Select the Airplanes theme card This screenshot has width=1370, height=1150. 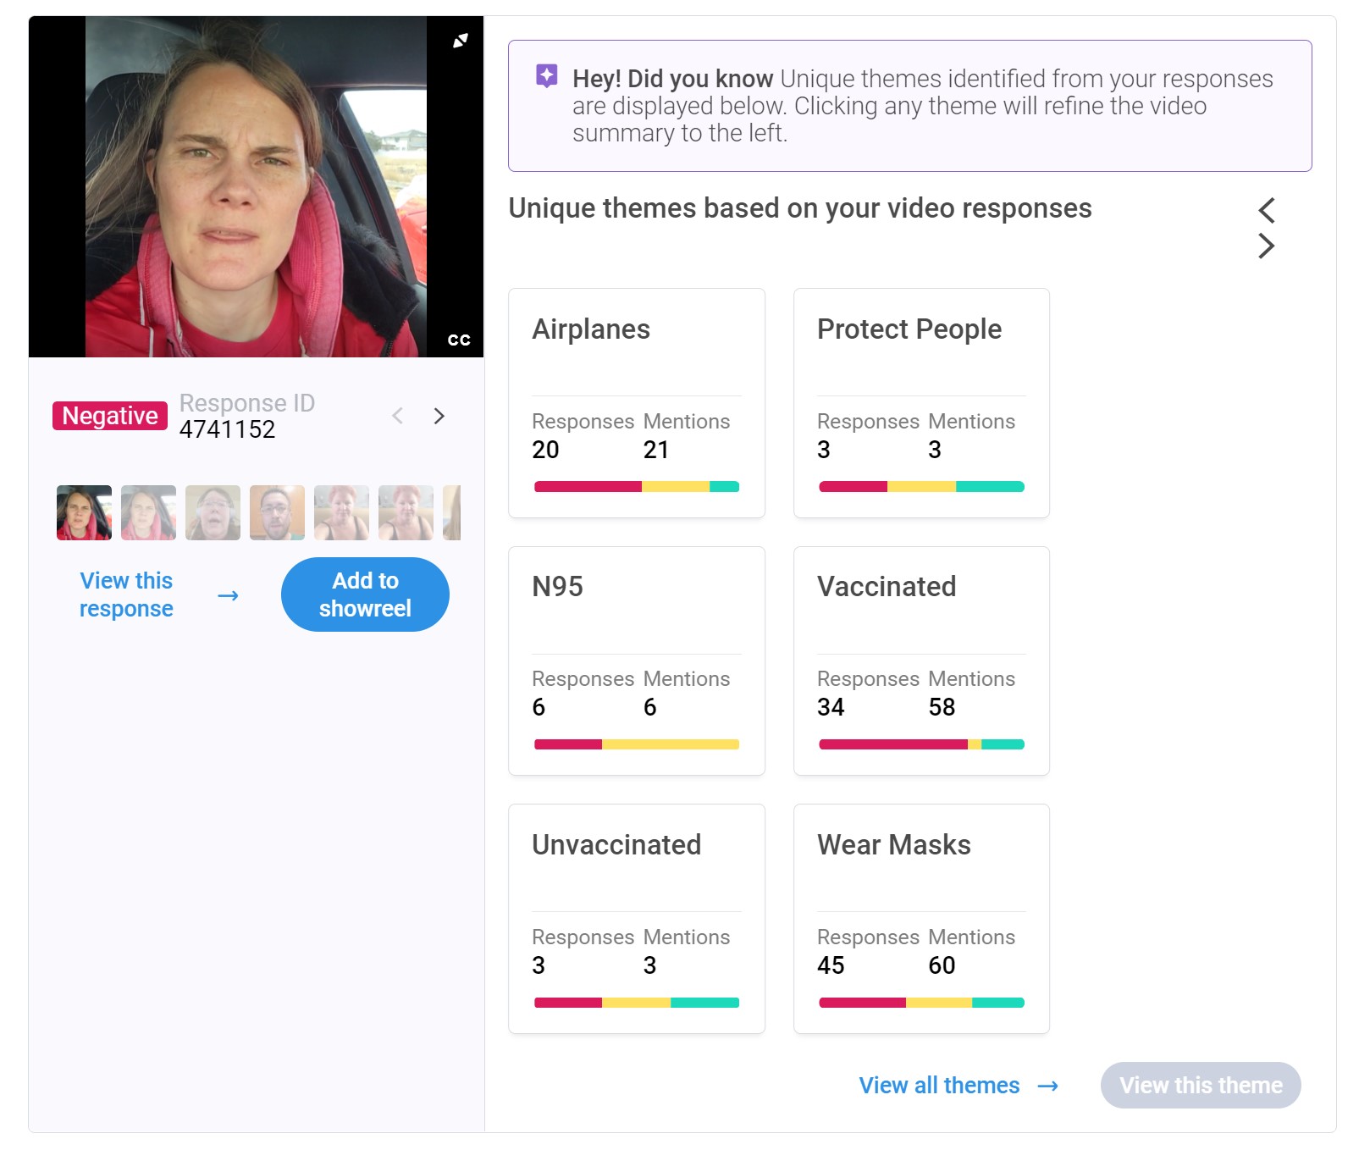click(x=637, y=403)
